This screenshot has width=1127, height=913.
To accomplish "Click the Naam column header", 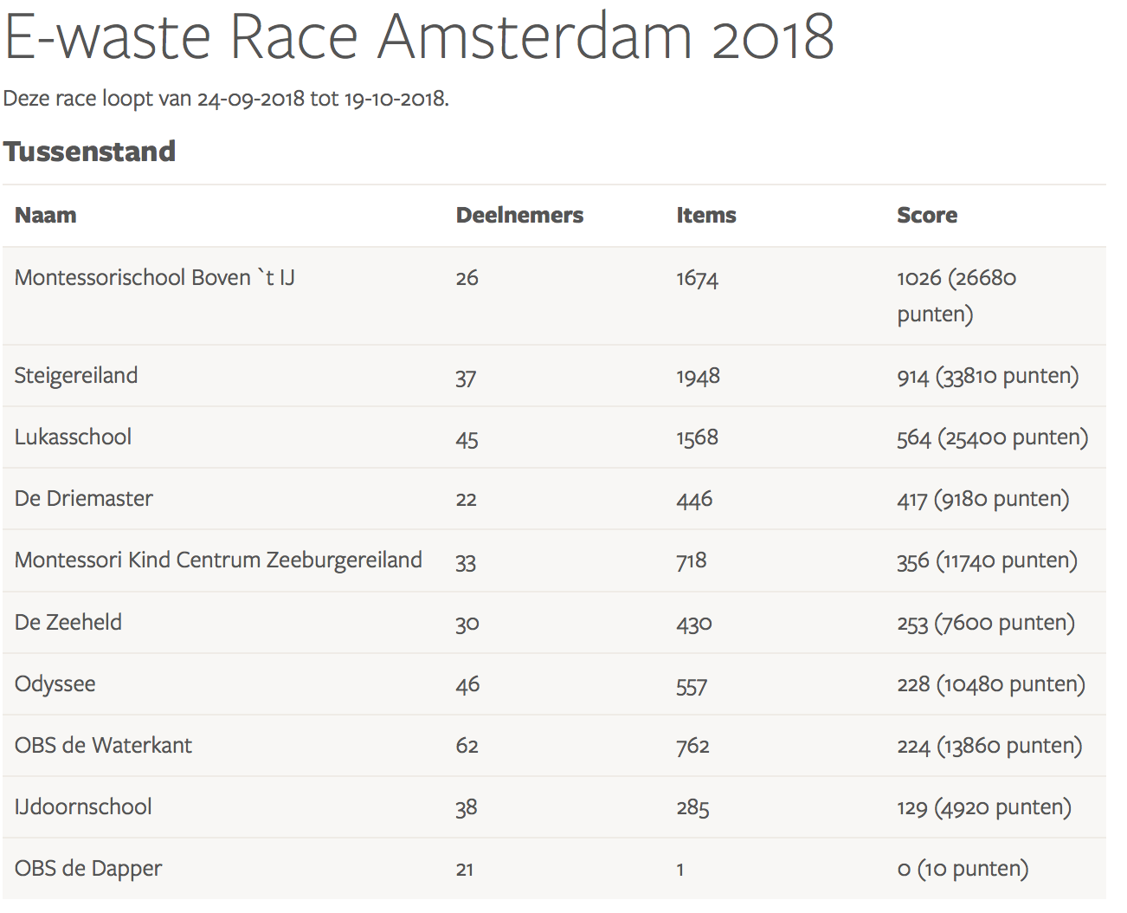I will click(x=46, y=216).
